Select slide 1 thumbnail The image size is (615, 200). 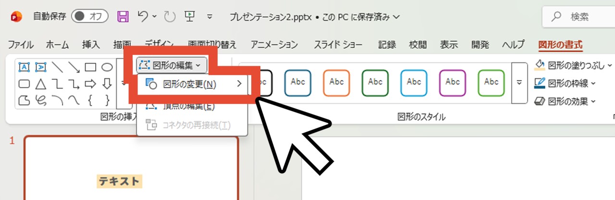click(x=131, y=168)
